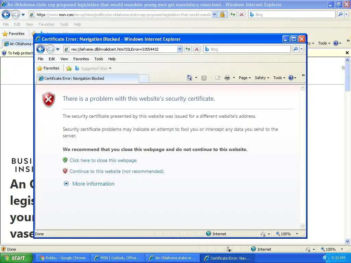Click green shield close-webpage icon
The width and height of the screenshot is (351, 263).
click(x=65, y=160)
